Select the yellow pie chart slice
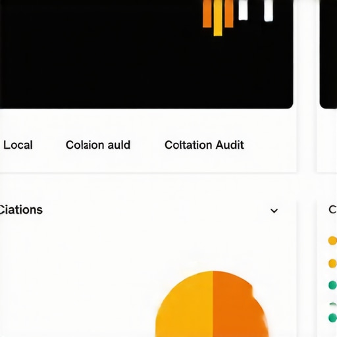This screenshot has height=337, width=337. [x=184, y=305]
